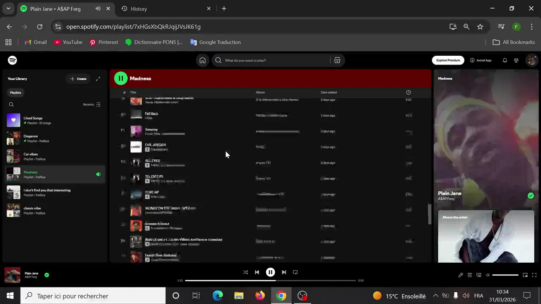This screenshot has height=304, width=541.
Task: Skip to the previous track
Action: 257,272
